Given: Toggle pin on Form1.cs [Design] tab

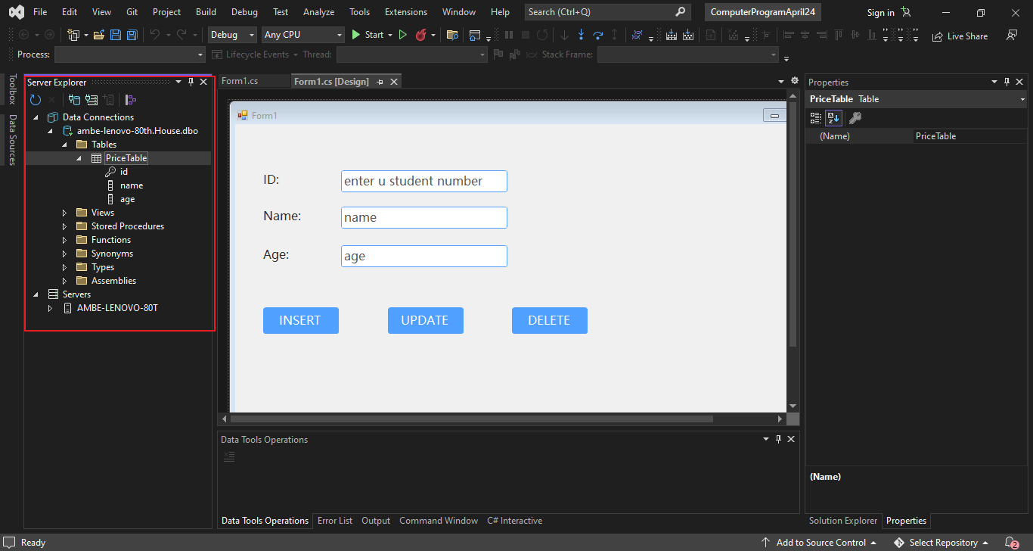Looking at the screenshot, I should coord(380,82).
